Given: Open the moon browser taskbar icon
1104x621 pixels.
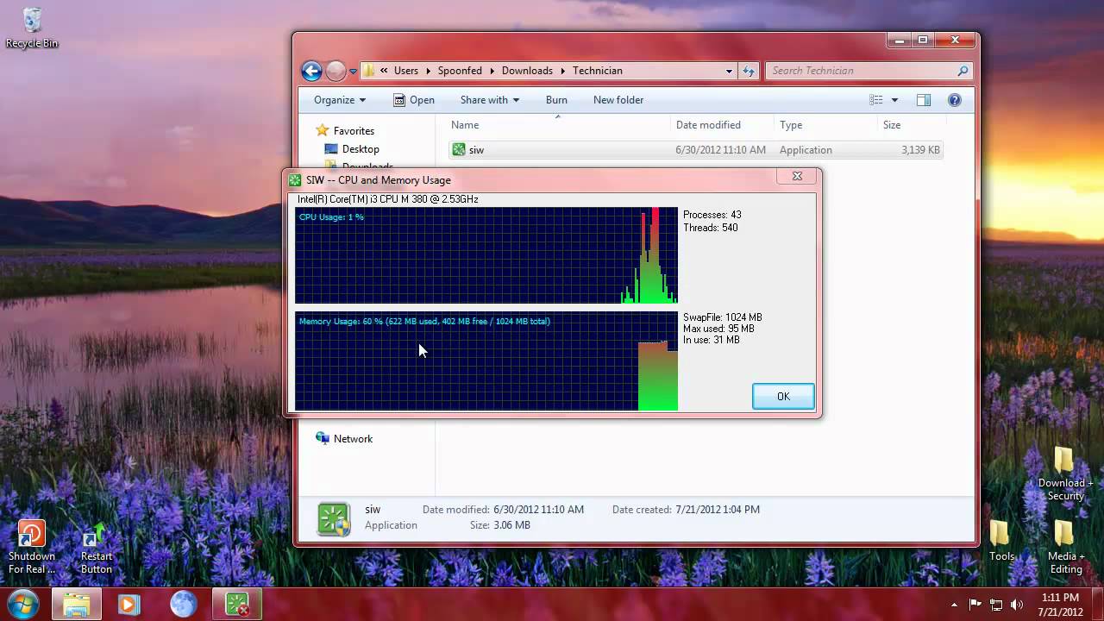Looking at the screenshot, I should [x=183, y=605].
